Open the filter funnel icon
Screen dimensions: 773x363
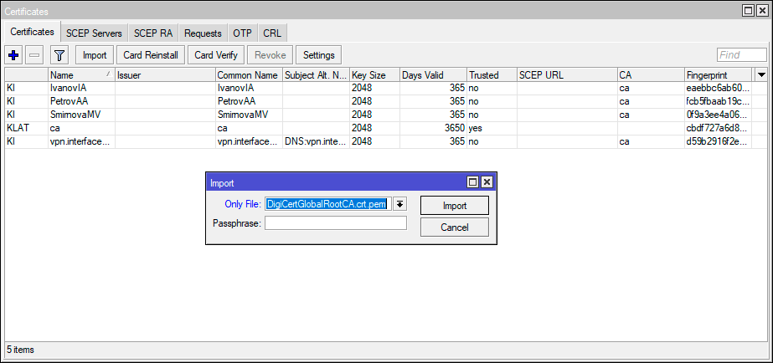point(59,55)
